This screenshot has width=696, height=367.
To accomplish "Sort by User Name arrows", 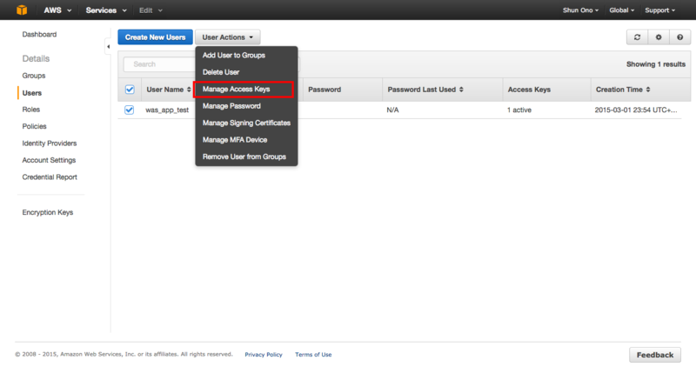I will pyautogui.click(x=189, y=90).
